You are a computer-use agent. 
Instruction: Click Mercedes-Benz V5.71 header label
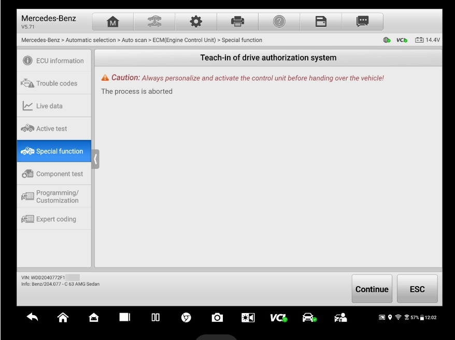coord(49,22)
